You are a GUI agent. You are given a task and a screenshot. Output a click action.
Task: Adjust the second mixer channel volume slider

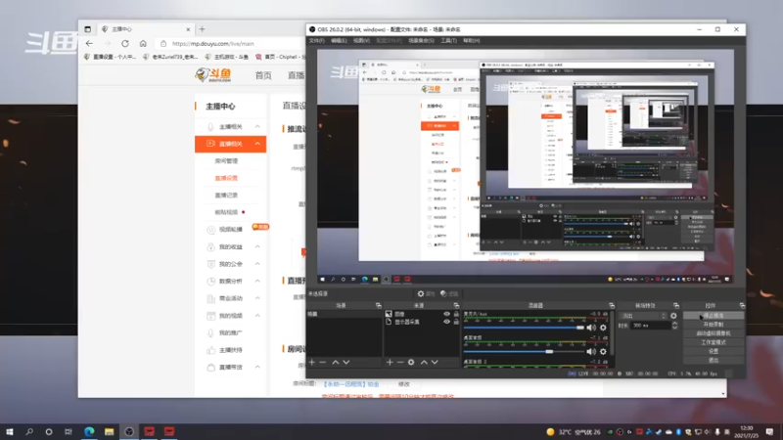[x=524, y=352]
